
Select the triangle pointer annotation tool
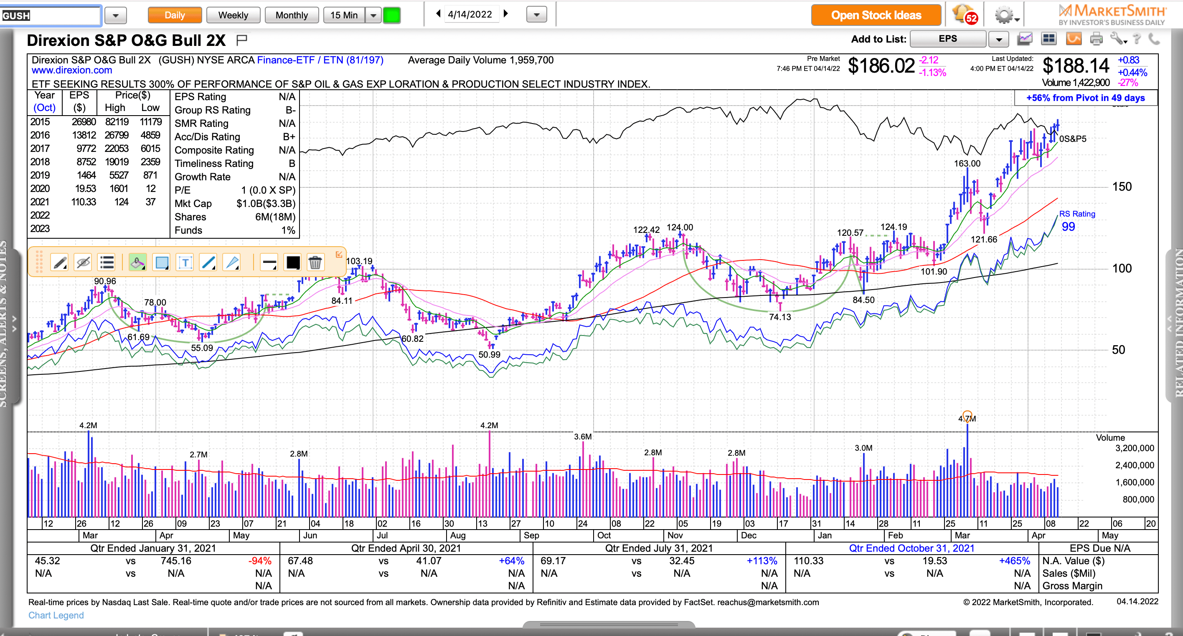point(231,262)
